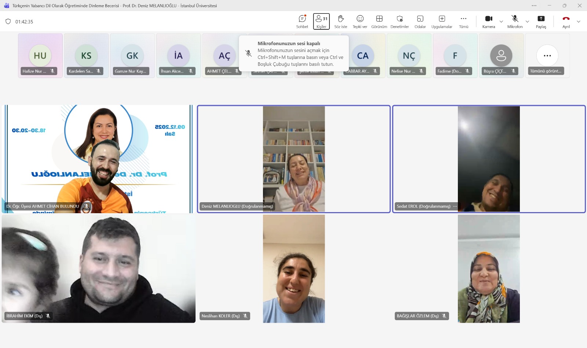Image resolution: width=587 pixels, height=348 pixels.
Task: Open Odalar breakout rooms
Action: pos(420,22)
